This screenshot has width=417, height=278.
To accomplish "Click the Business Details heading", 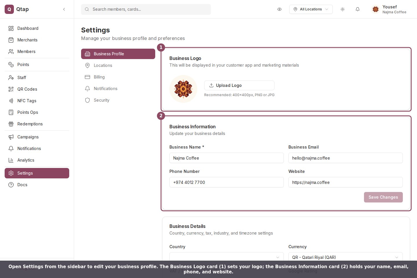I will (187, 226).
